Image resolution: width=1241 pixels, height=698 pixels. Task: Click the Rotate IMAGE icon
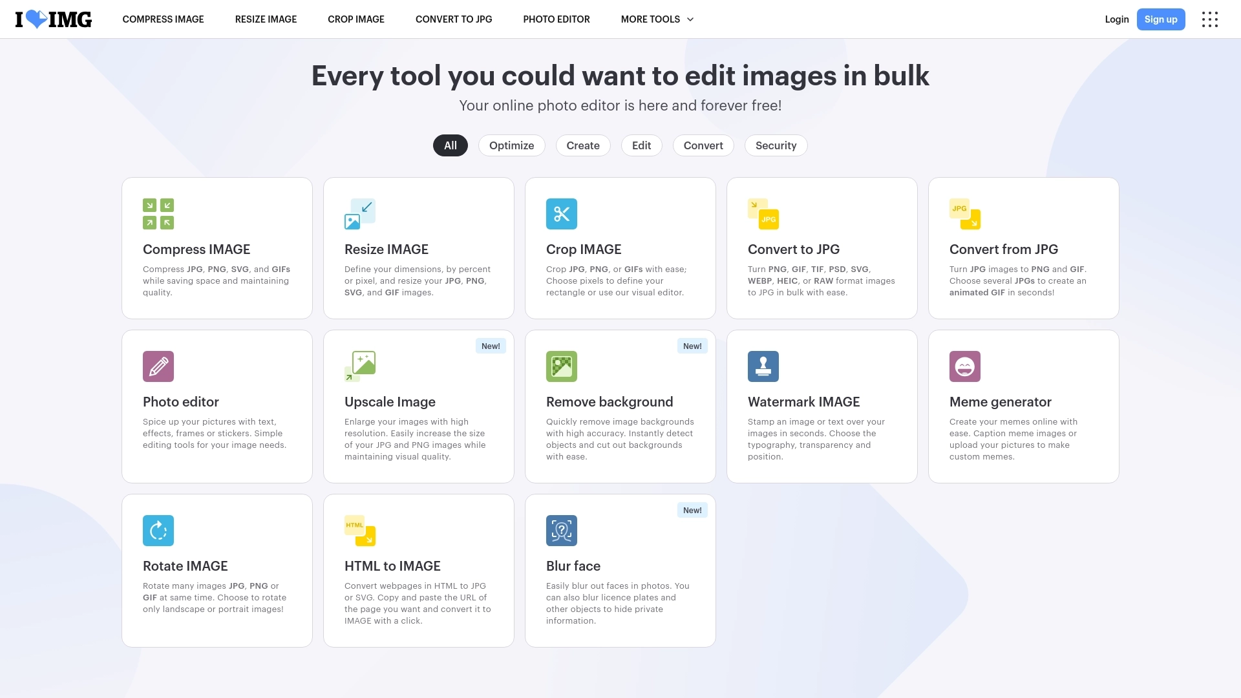(x=158, y=531)
